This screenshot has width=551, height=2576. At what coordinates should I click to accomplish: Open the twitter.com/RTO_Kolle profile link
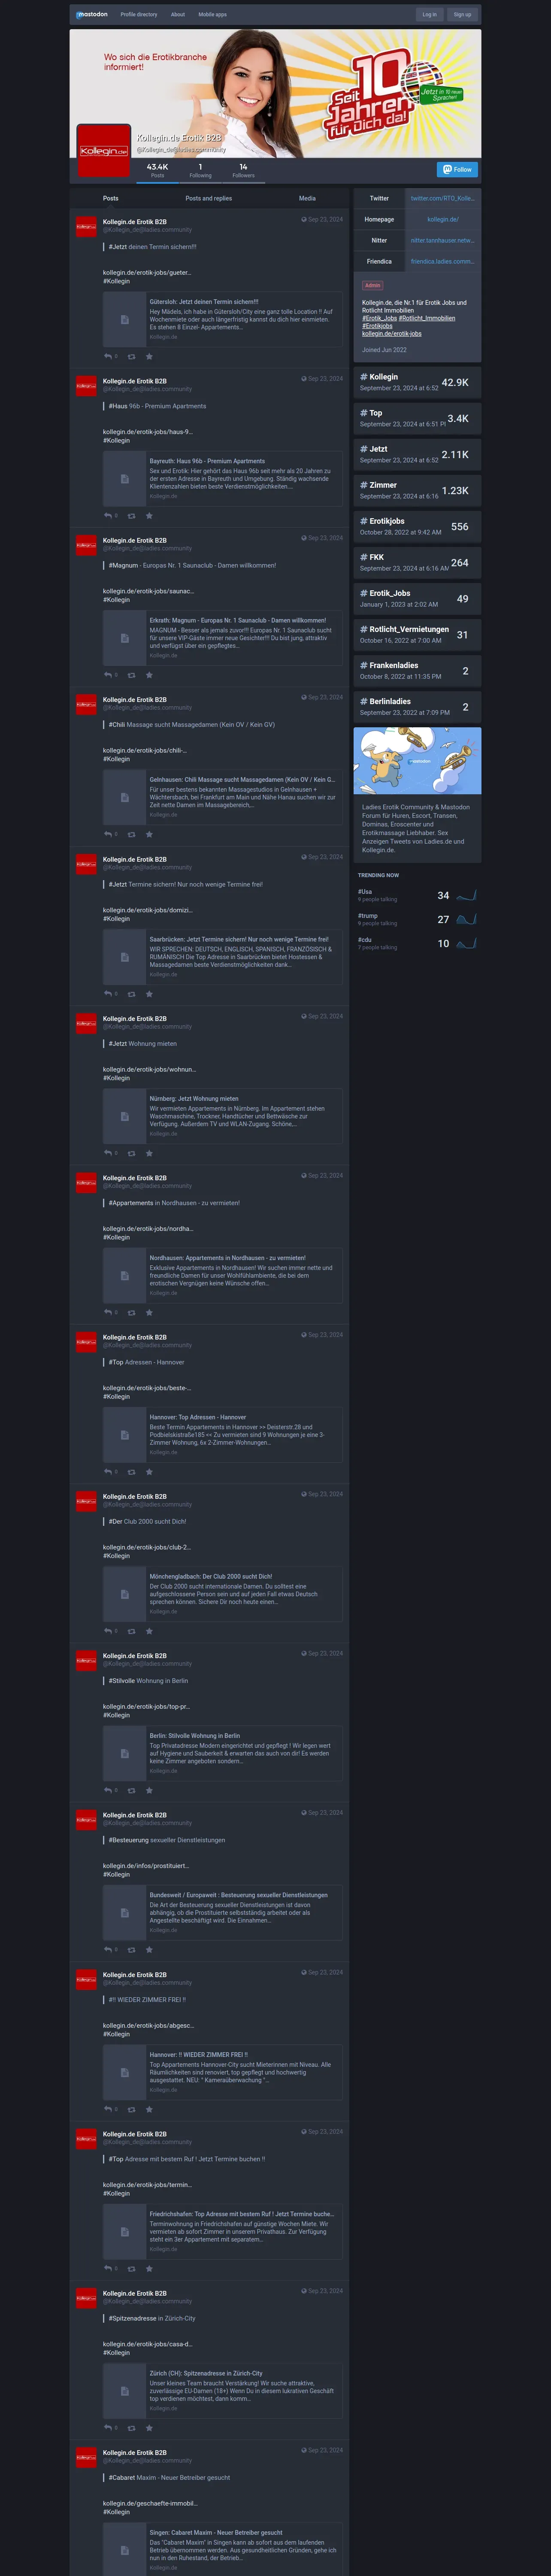coord(443,198)
